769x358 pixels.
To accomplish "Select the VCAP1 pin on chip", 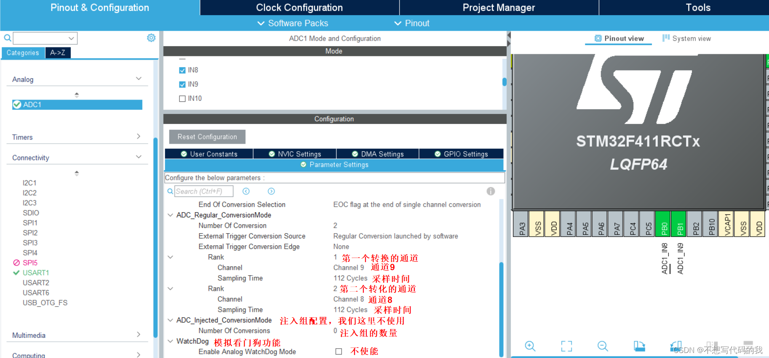I will 727,224.
